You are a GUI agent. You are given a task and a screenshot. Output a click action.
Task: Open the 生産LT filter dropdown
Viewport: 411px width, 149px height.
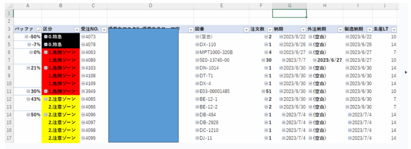[x=394, y=30]
